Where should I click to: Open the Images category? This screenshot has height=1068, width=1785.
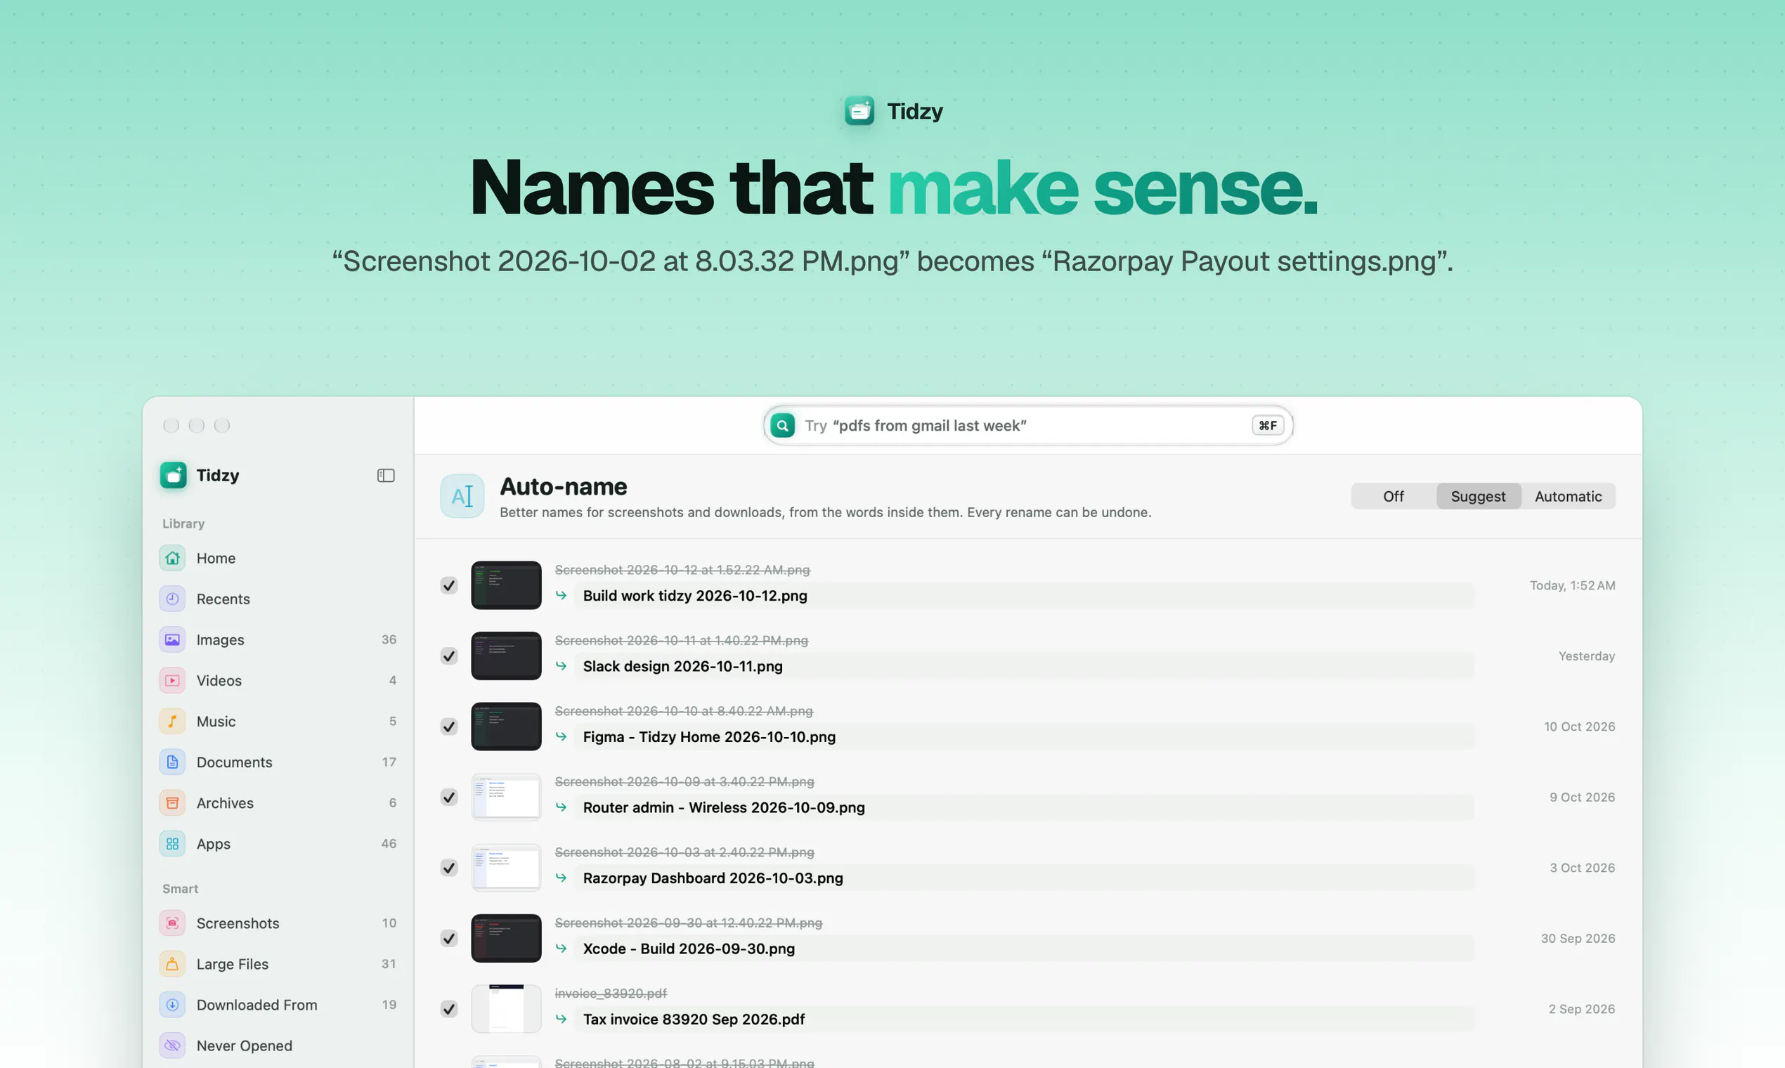coord(278,640)
